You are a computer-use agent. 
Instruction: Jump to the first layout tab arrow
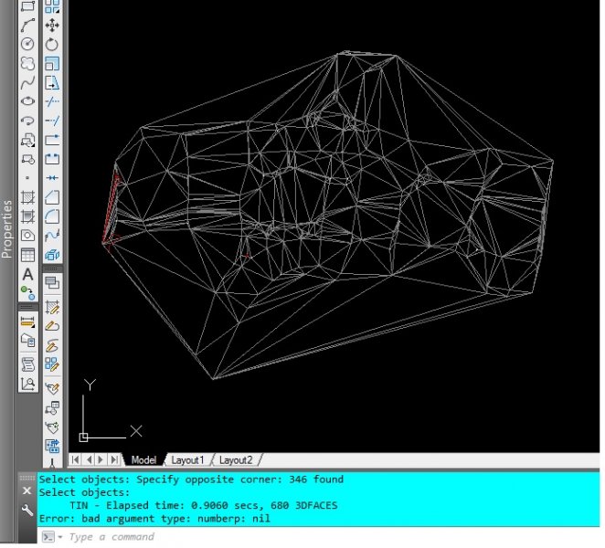click(76, 459)
